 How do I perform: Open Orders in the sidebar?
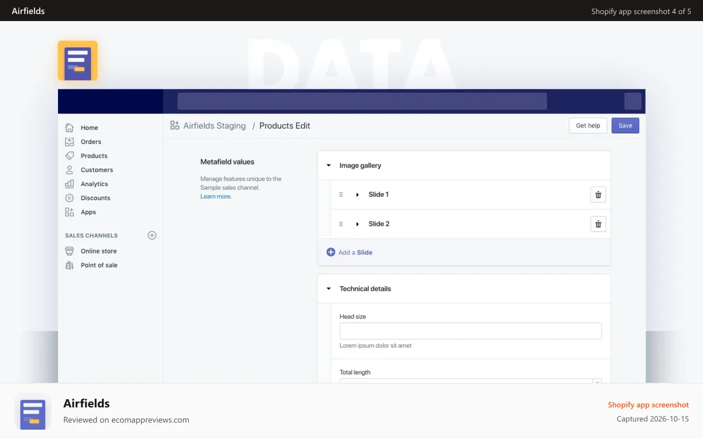click(91, 142)
